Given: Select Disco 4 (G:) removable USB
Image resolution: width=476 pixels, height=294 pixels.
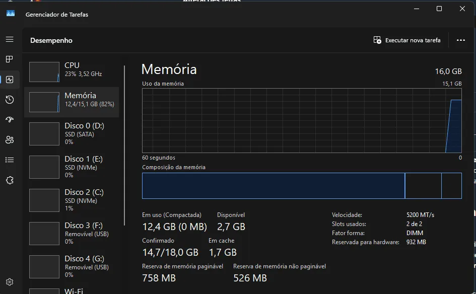Looking at the screenshot, I should [x=72, y=266].
